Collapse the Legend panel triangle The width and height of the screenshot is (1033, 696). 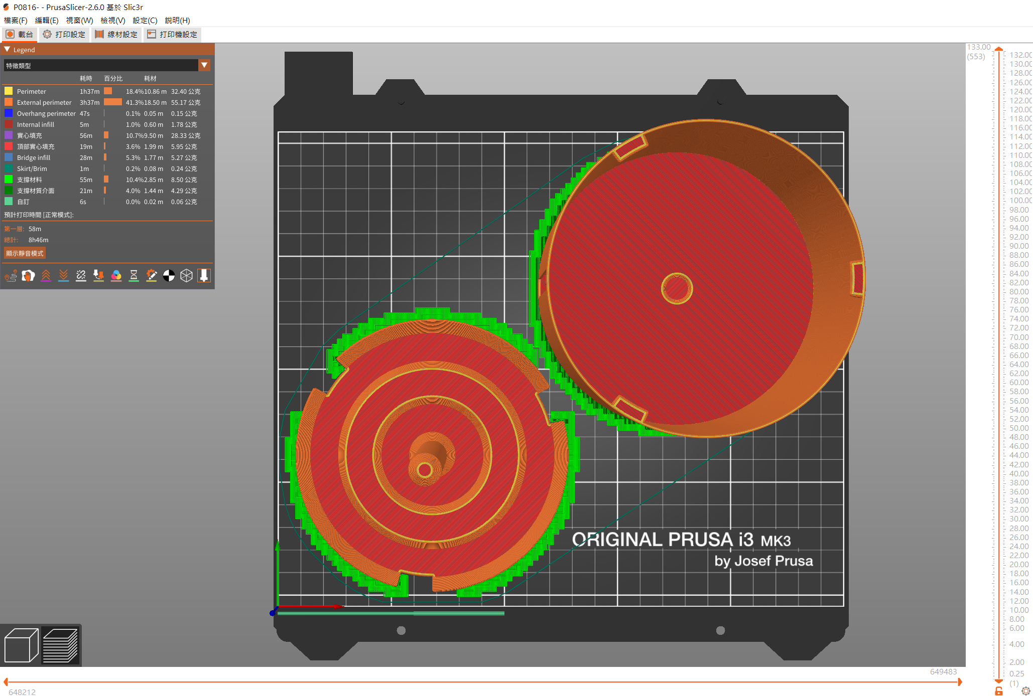[7, 50]
